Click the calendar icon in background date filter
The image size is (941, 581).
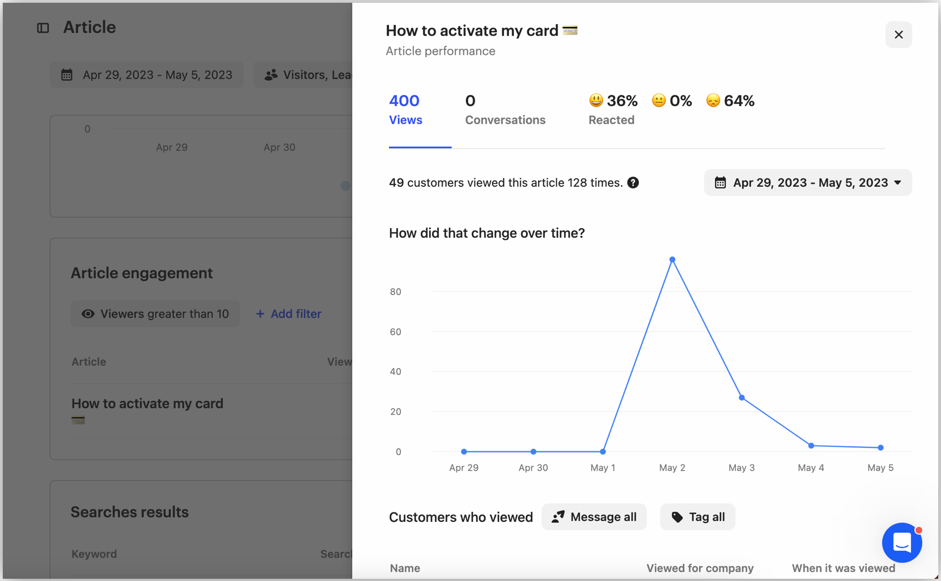[67, 75]
